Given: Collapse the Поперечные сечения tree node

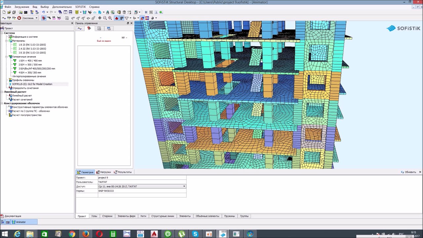Looking at the screenshot, I should pyautogui.click(x=6, y=57).
